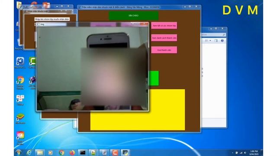Open Windows Media Player from taskbar
Screen dimensions: 277x156
(50, 153)
